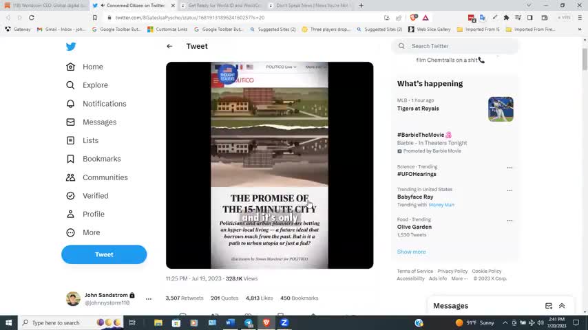Viewport: 588px width, 330px height.
Task: Toggle the browser sidebar panel
Action: [530, 18]
